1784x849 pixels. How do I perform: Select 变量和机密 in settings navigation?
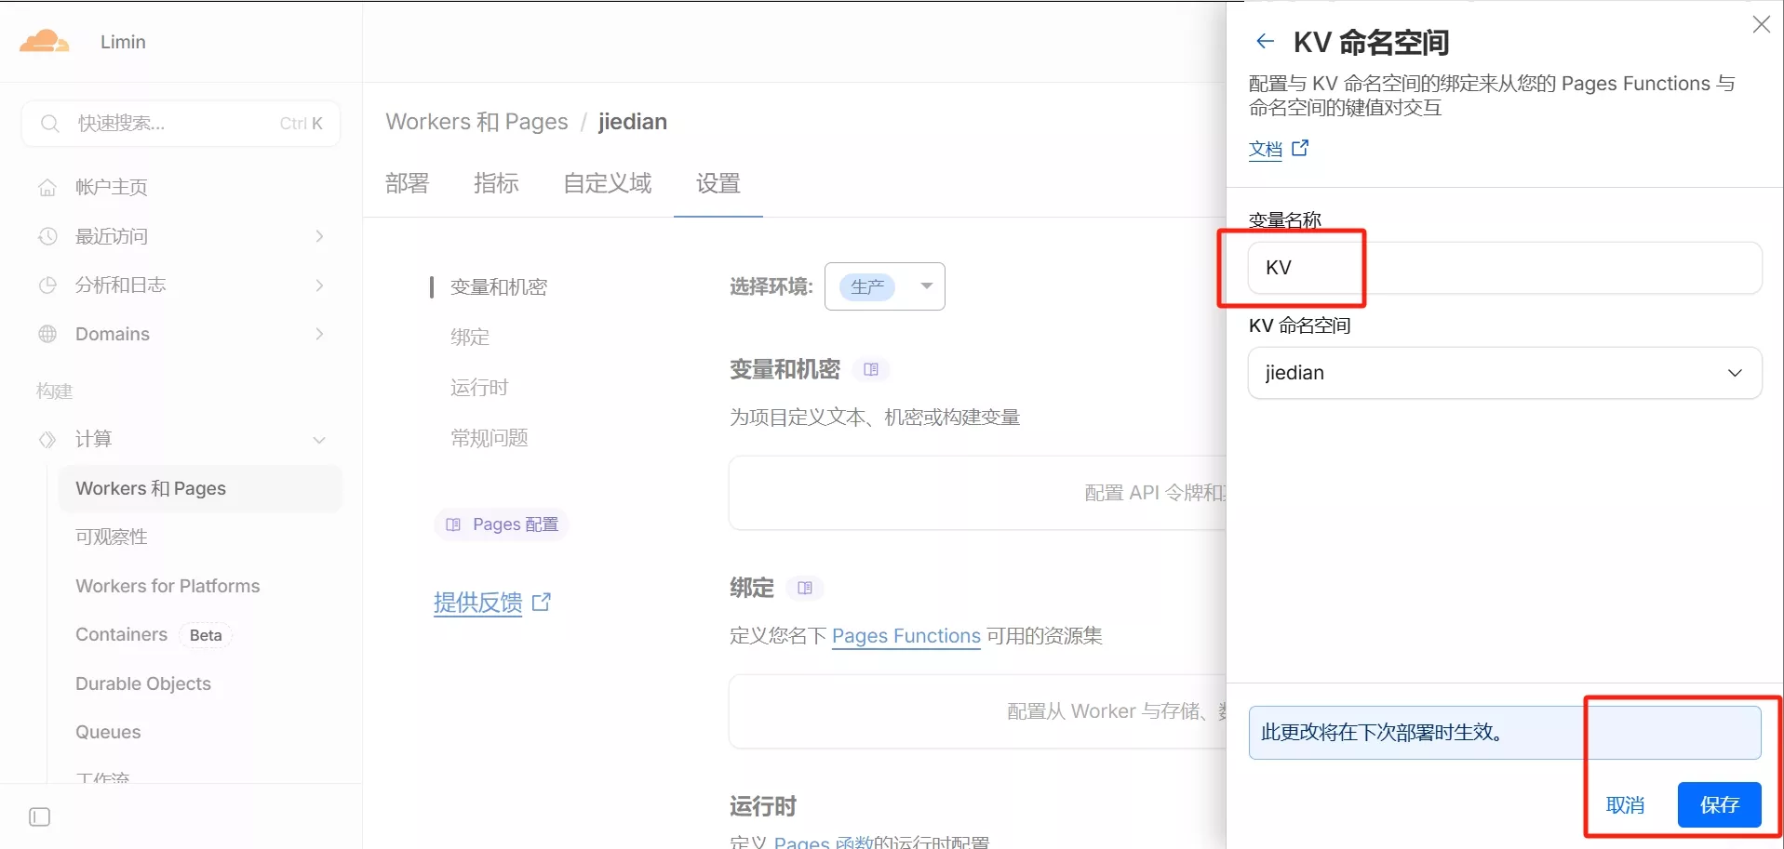coord(499,287)
